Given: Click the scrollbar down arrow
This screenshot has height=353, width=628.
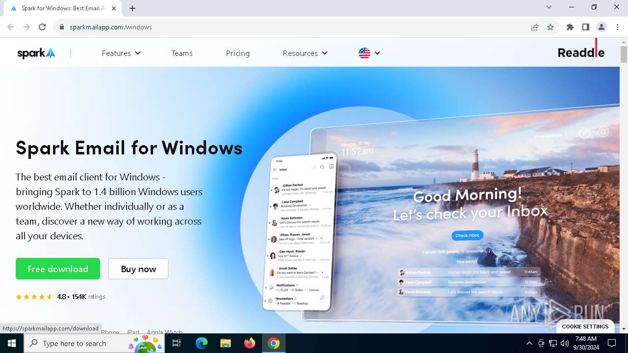Looking at the screenshot, I should point(624,328).
